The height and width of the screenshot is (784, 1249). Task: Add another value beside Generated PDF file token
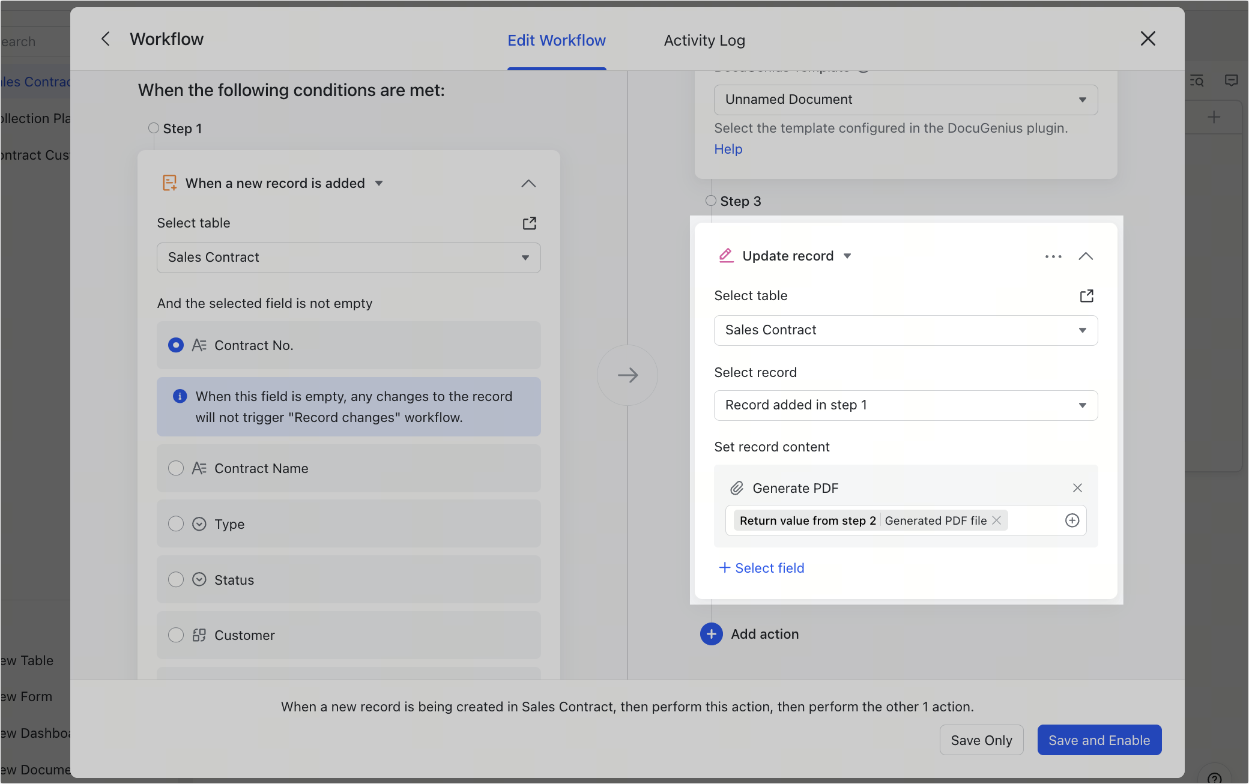pyautogui.click(x=1073, y=520)
